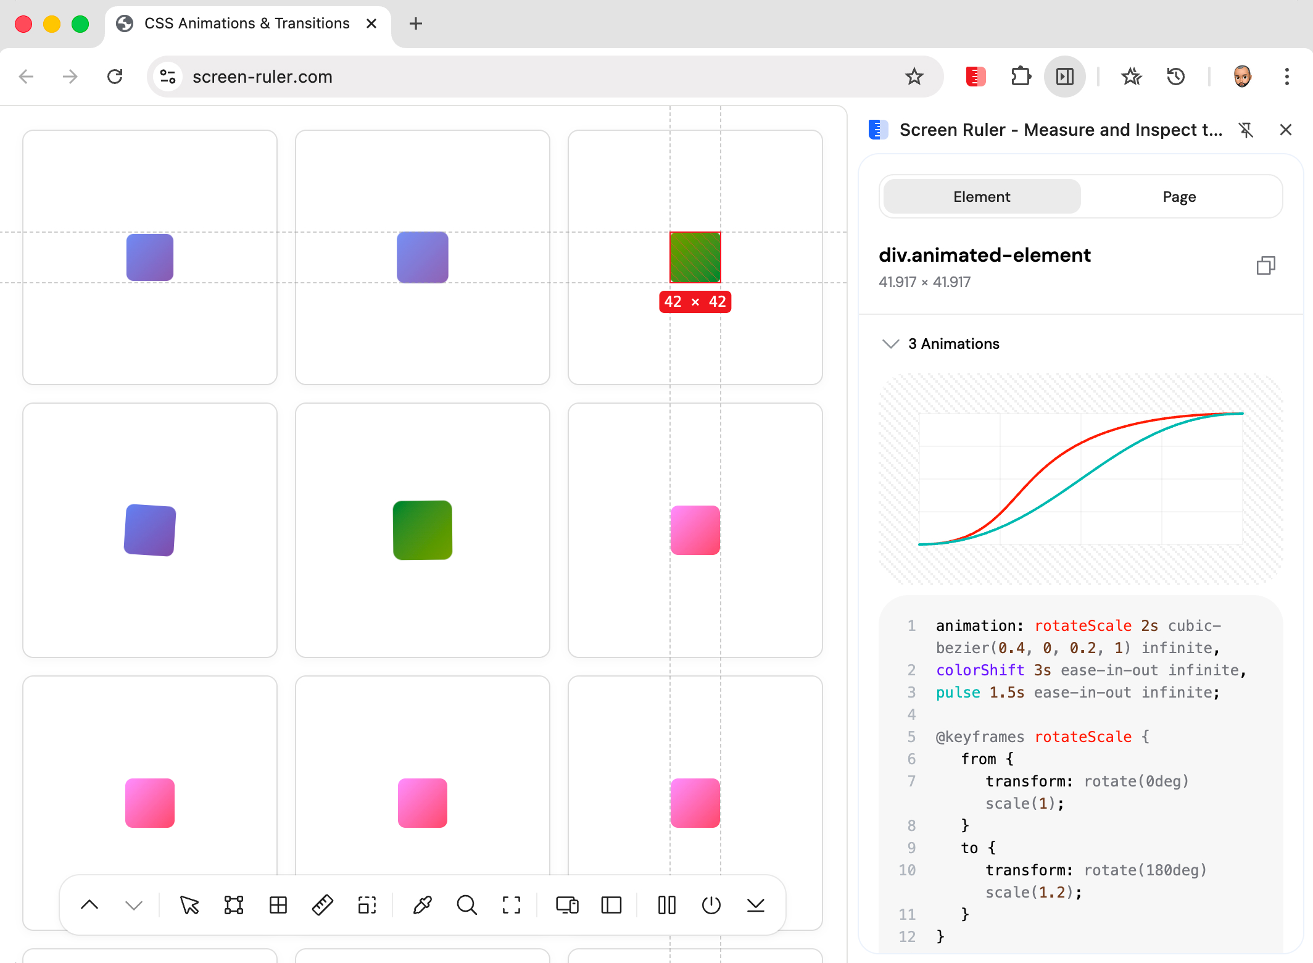Image resolution: width=1313 pixels, height=963 pixels.
Task: Open a new browser tab
Action: 416,23
